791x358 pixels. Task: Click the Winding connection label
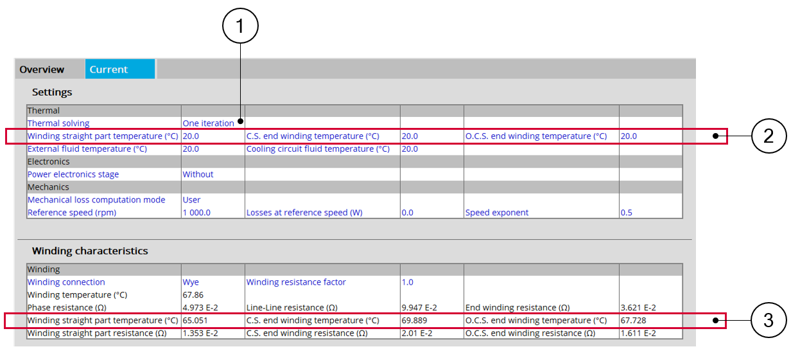point(66,282)
